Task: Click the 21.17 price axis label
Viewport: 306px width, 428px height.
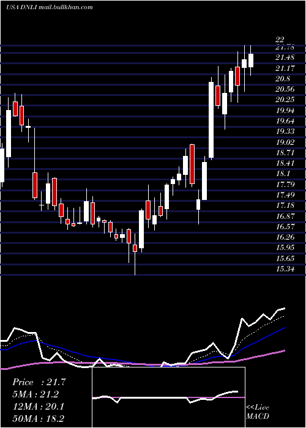Action: click(x=285, y=68)
